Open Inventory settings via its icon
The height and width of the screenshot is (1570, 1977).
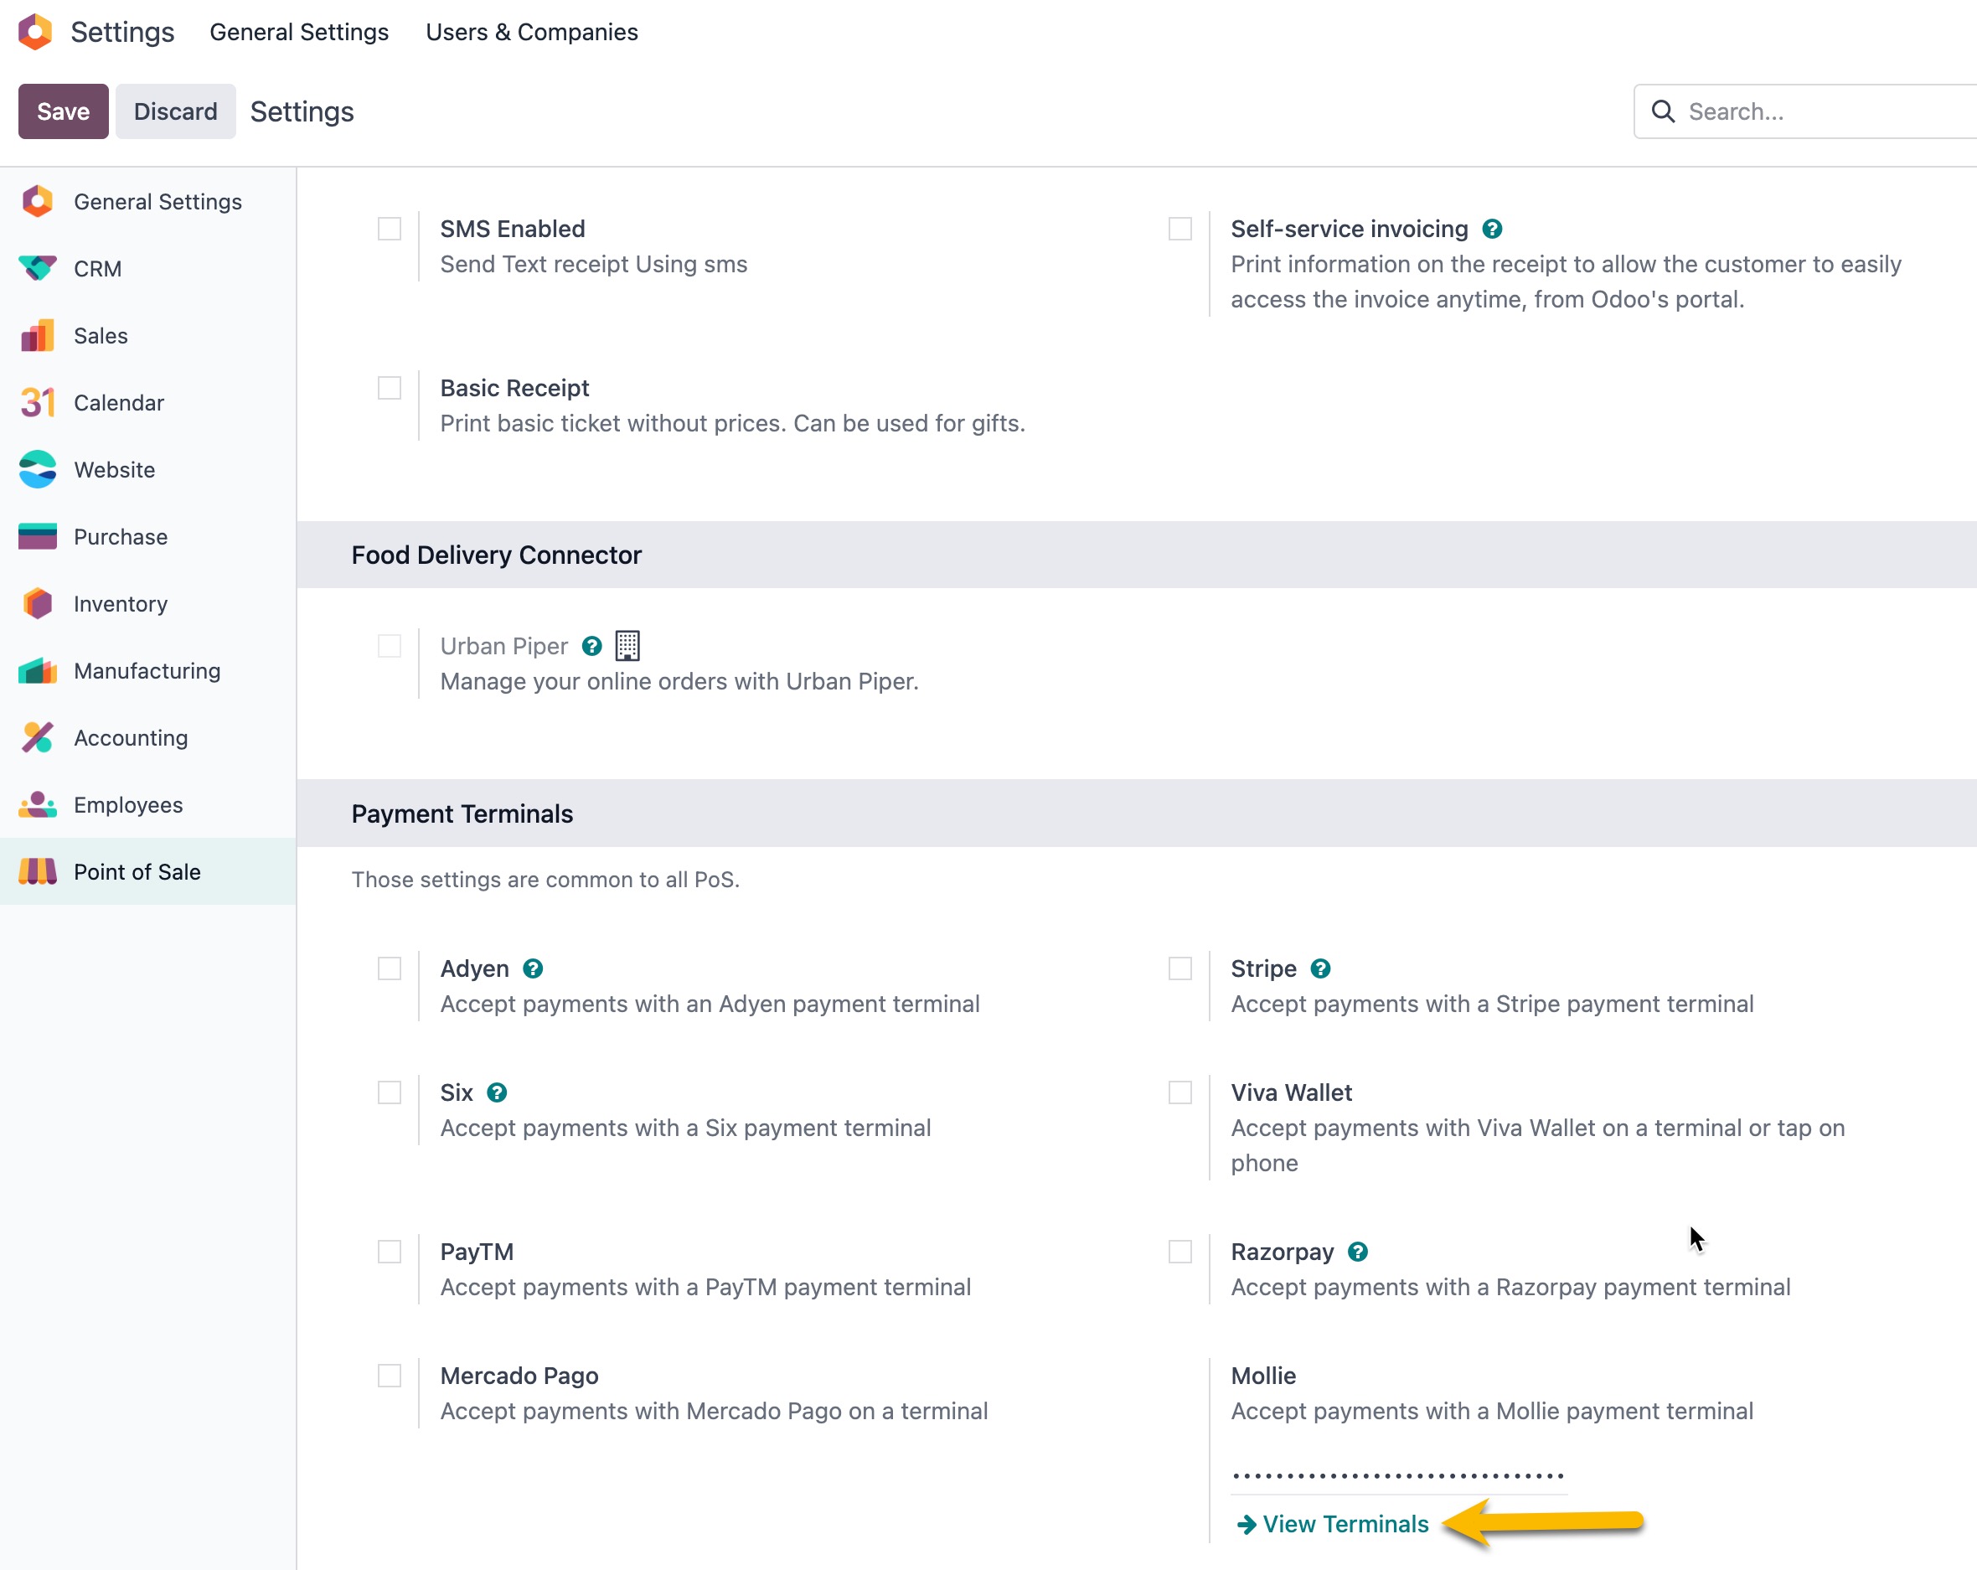38,603
